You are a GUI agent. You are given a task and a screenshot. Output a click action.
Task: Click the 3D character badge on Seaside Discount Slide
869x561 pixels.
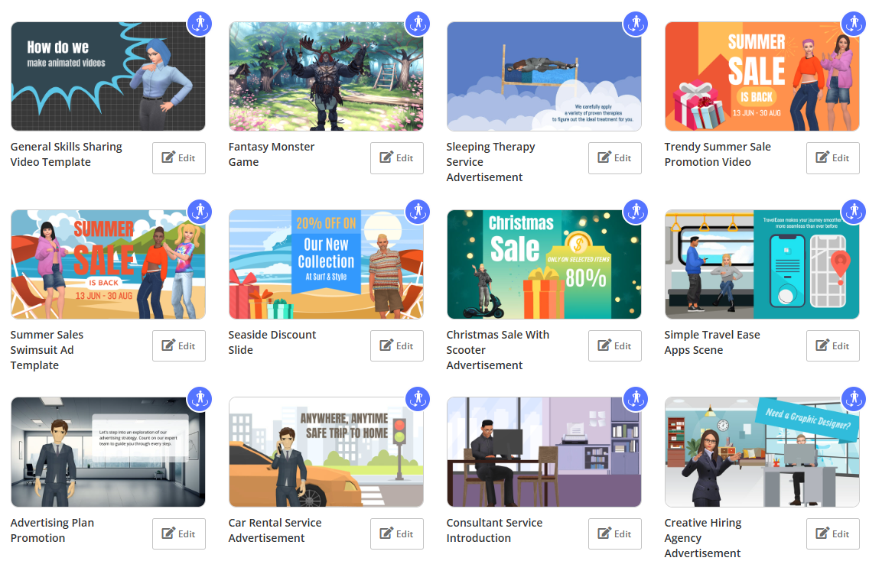417,211
